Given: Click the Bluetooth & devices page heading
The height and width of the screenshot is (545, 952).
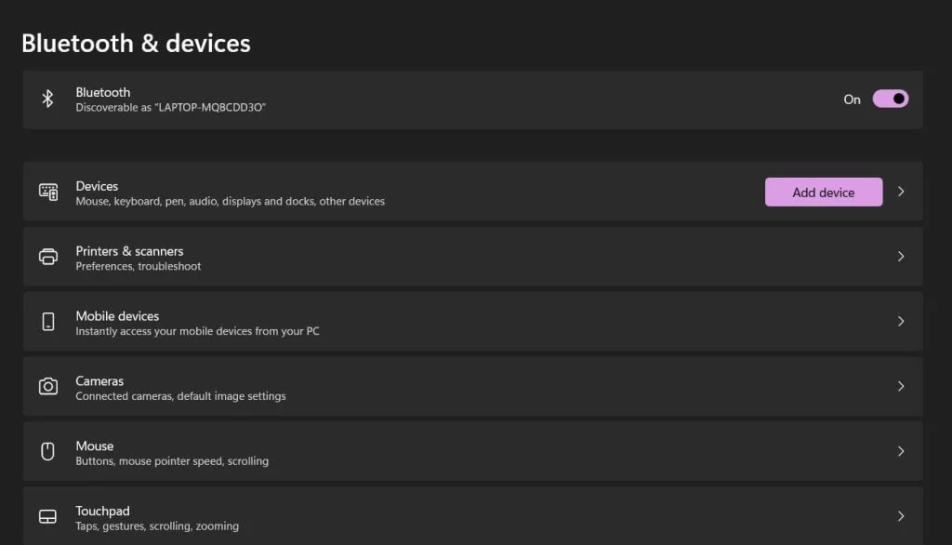Looking at the screenshot, I should (136, 43).
